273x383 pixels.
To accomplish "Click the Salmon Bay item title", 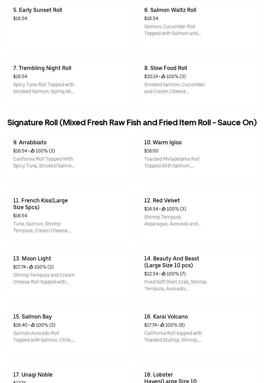I will 32,316.
